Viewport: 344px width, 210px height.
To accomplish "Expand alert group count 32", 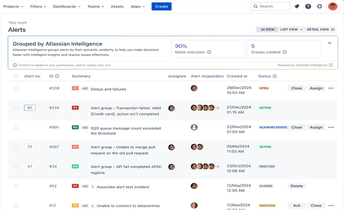I will coord(30,147).
